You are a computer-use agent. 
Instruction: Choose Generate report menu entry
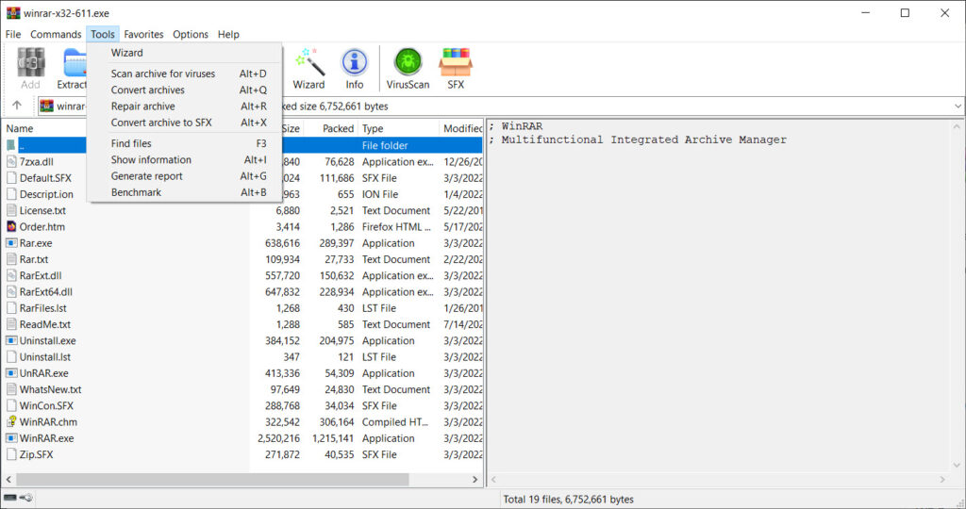tap(184, 176)
